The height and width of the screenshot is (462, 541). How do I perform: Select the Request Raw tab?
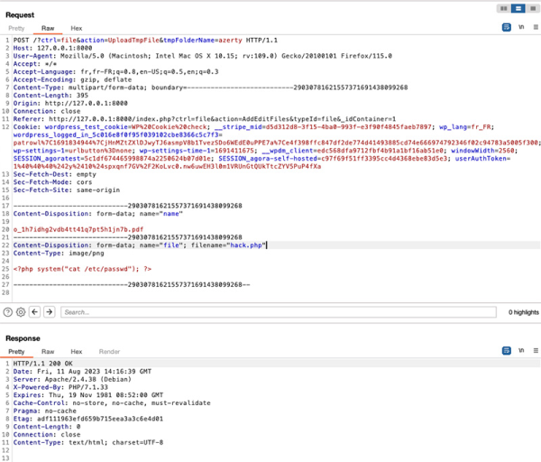[48, 28]
